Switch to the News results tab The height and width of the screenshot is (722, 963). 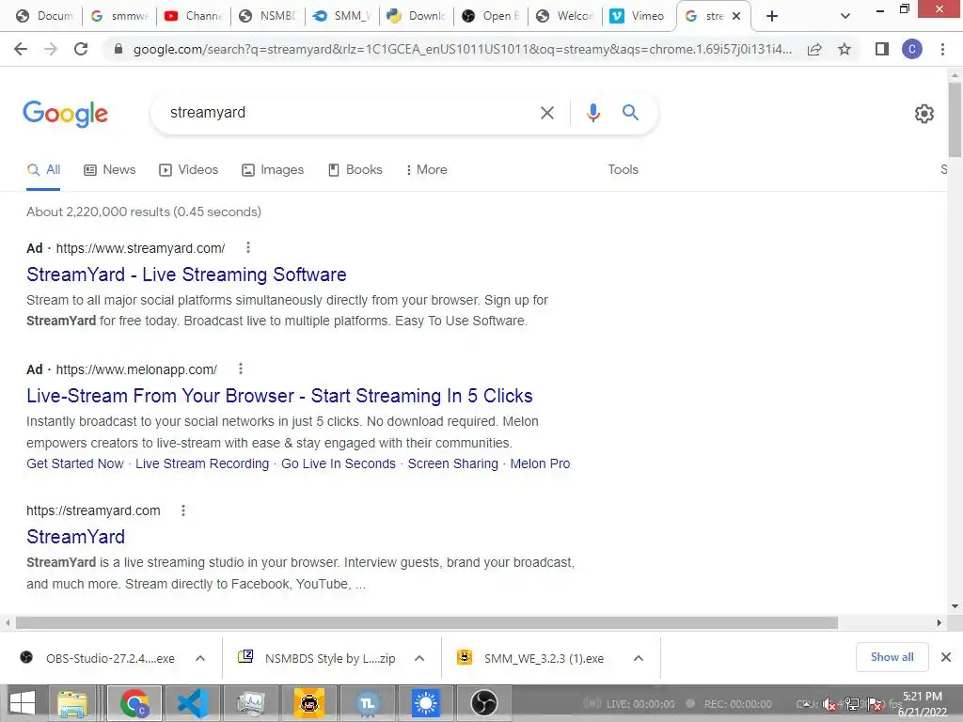[110, 169]
